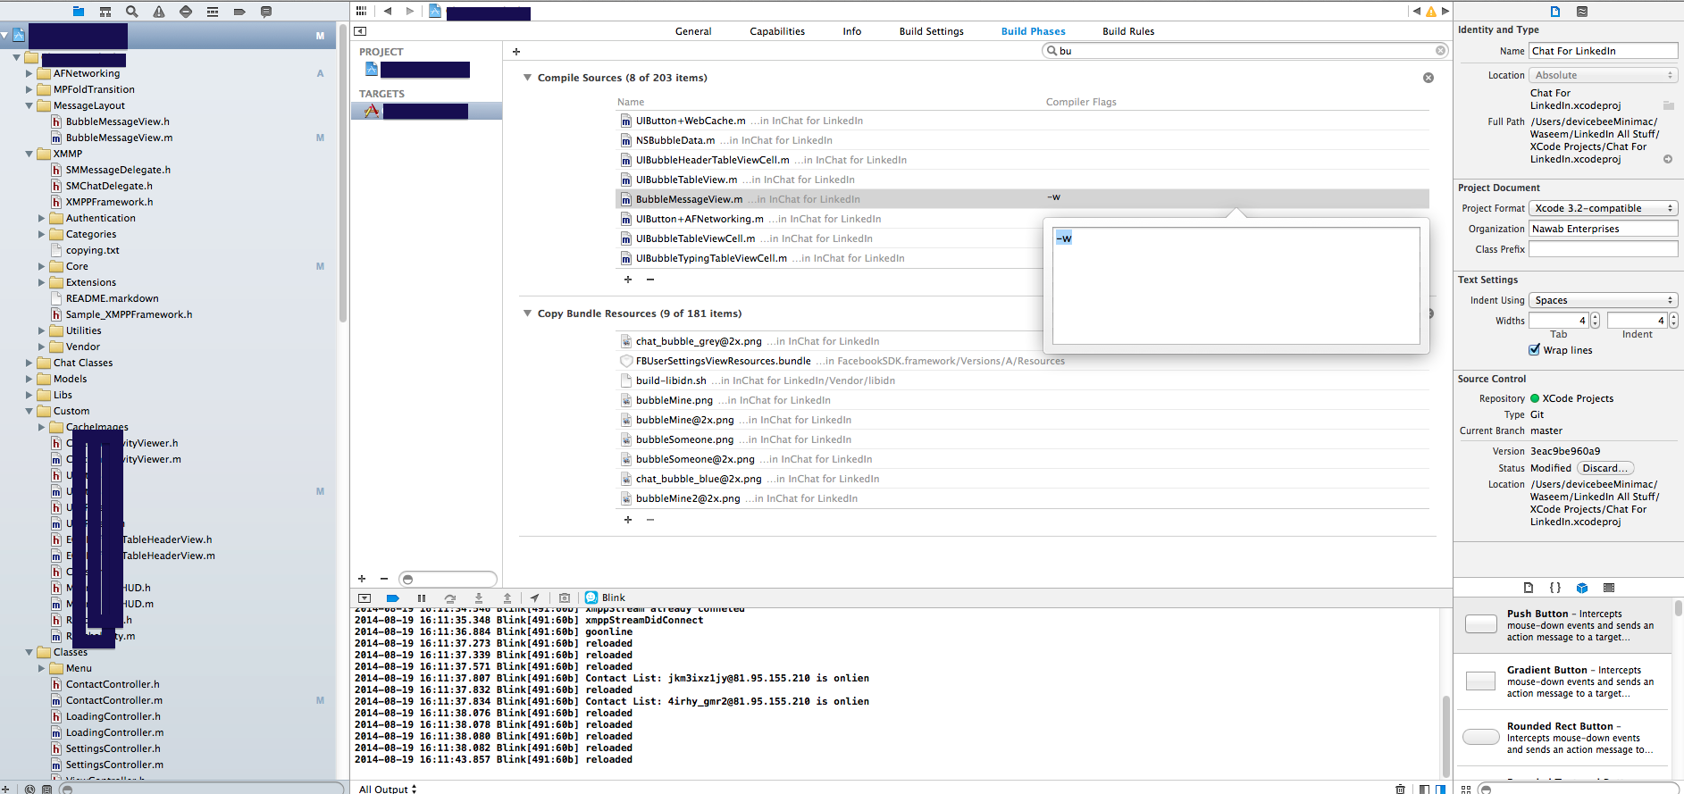Show the variables view pane toggle
Viewport: 1684px width, 794px height.
(x=1424, y=790)
